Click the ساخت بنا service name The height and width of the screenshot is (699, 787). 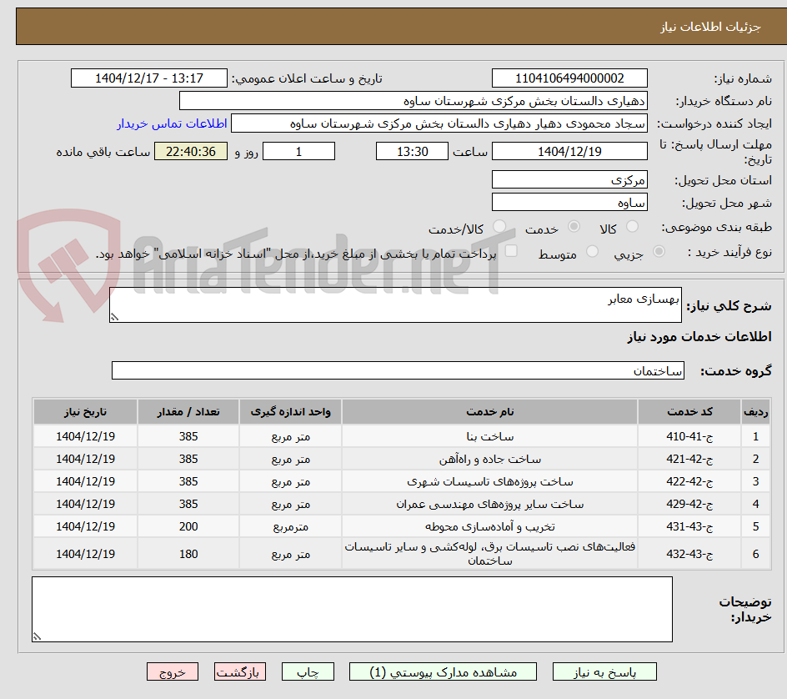pos(490,436)
